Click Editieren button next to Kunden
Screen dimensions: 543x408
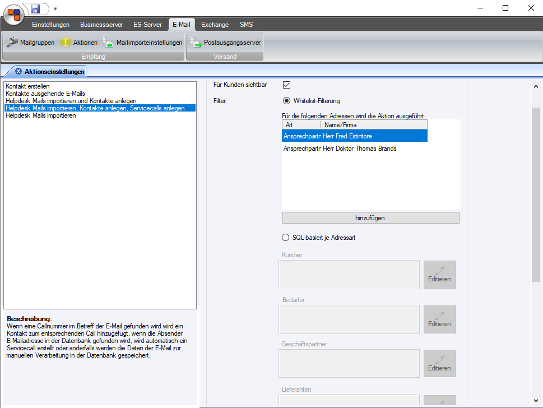click(x=439, y=275)
